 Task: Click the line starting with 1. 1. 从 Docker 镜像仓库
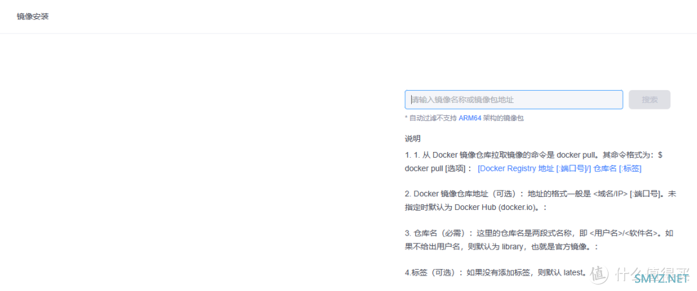pyautogui.click(x=534, y=155)
